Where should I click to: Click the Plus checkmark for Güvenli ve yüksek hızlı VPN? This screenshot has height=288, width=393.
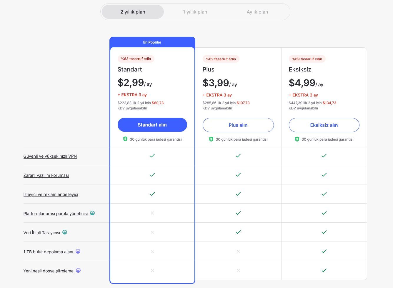click(238, 156)
